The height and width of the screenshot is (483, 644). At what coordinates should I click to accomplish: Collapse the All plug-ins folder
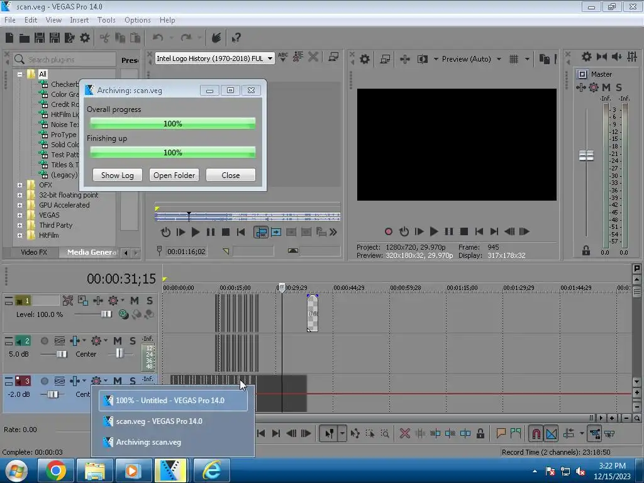(19, 74)
